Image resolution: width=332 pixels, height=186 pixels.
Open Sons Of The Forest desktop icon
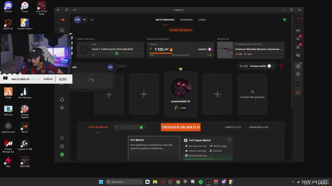tap(41, 8)
